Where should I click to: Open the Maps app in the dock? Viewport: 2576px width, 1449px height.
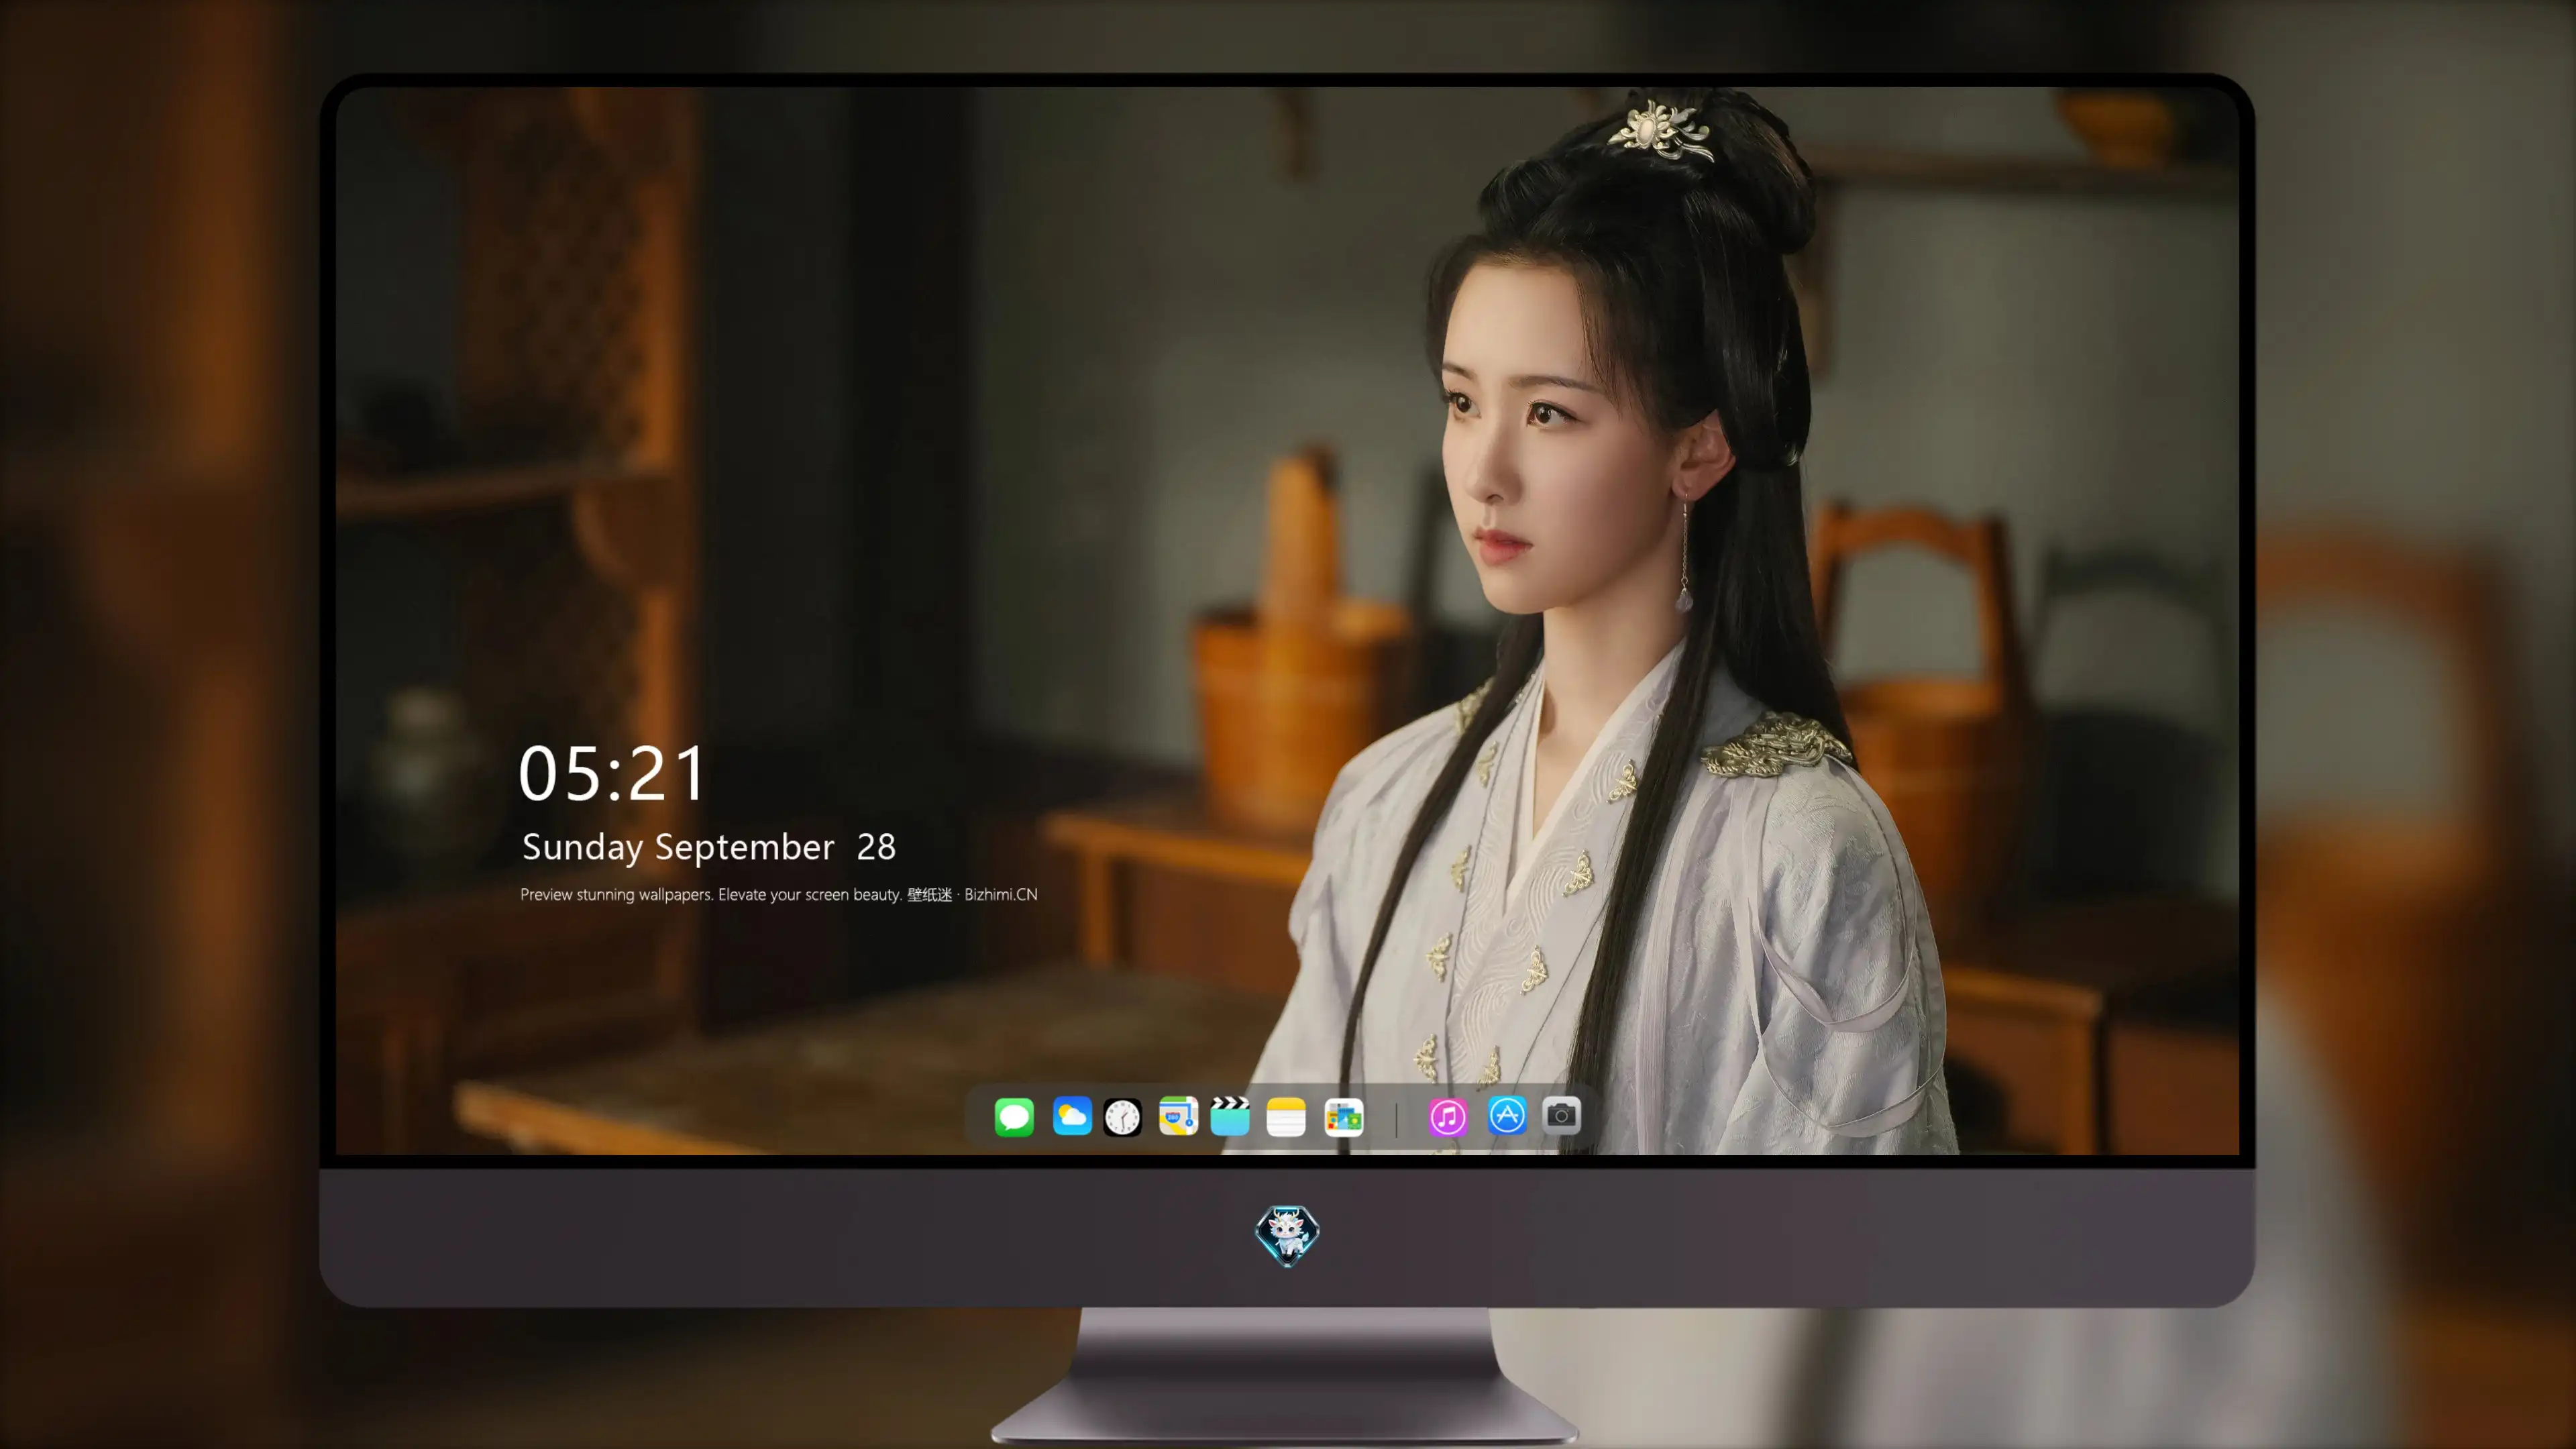point(1178,1116)
